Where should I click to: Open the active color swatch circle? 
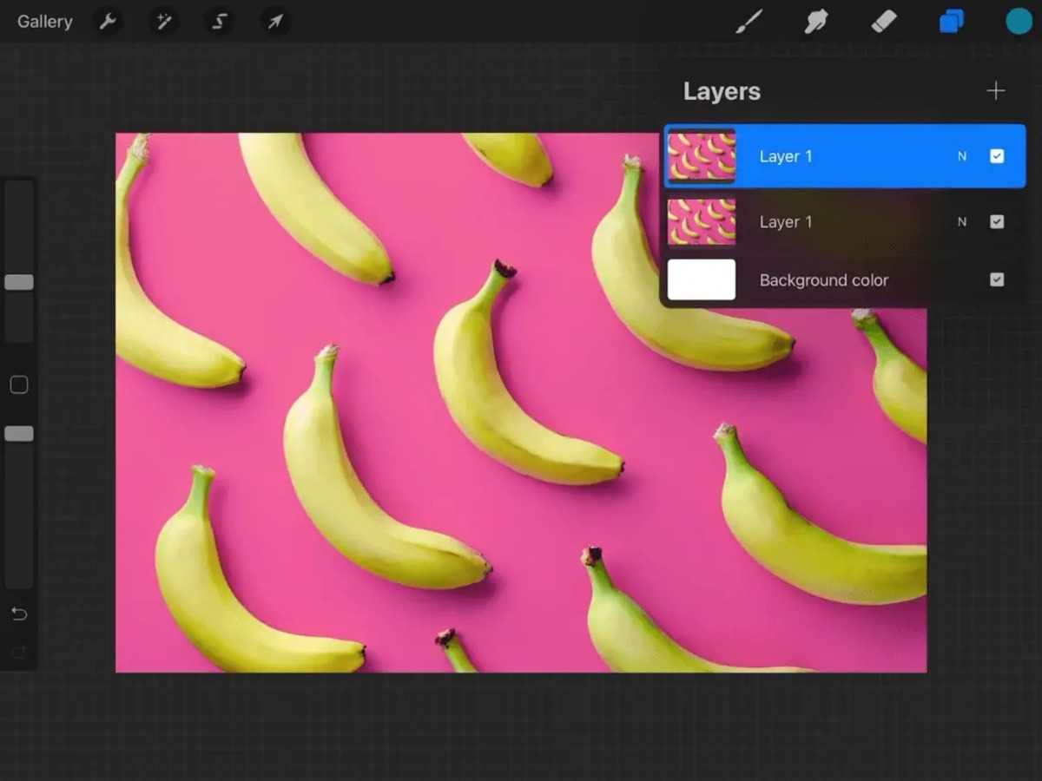coord(1019,21)
